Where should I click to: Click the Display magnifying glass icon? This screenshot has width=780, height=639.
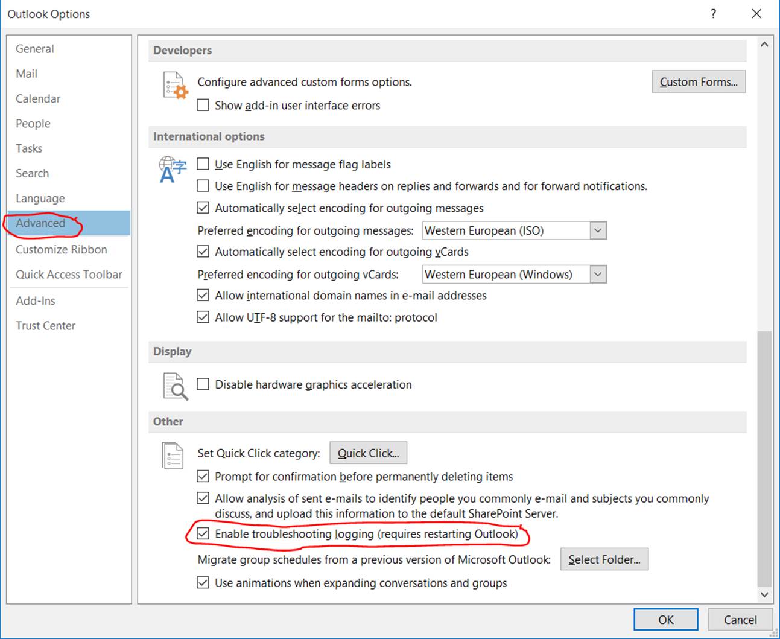coord(175,386)
